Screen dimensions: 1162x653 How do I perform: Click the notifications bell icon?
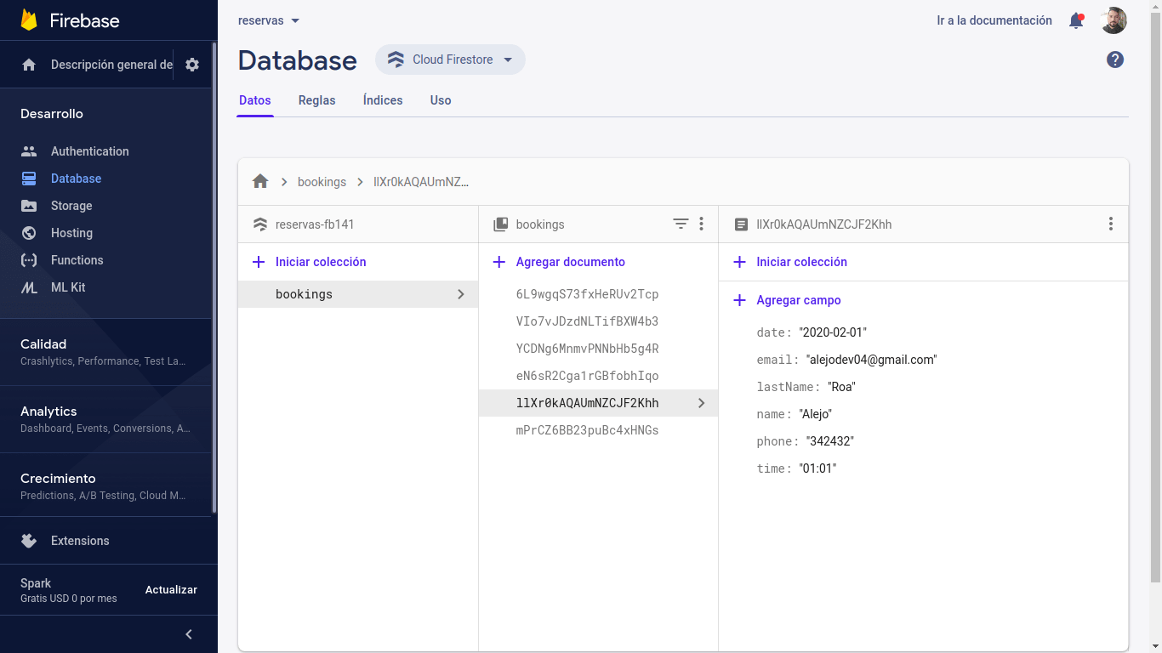1076,20
